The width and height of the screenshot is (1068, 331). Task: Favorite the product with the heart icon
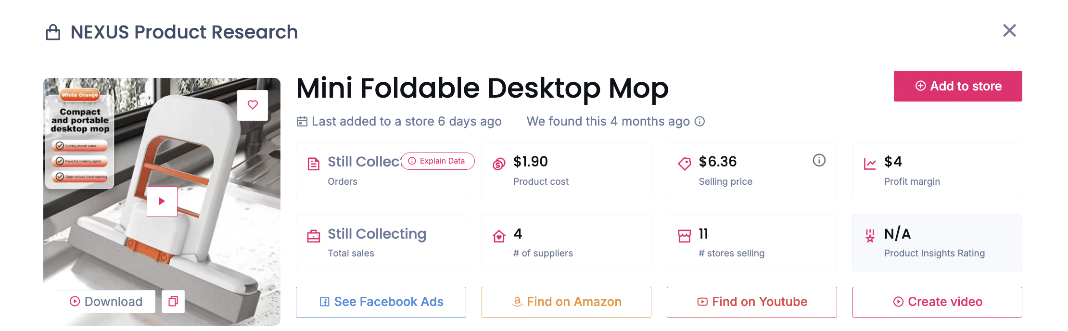click(x=253, y=105)
